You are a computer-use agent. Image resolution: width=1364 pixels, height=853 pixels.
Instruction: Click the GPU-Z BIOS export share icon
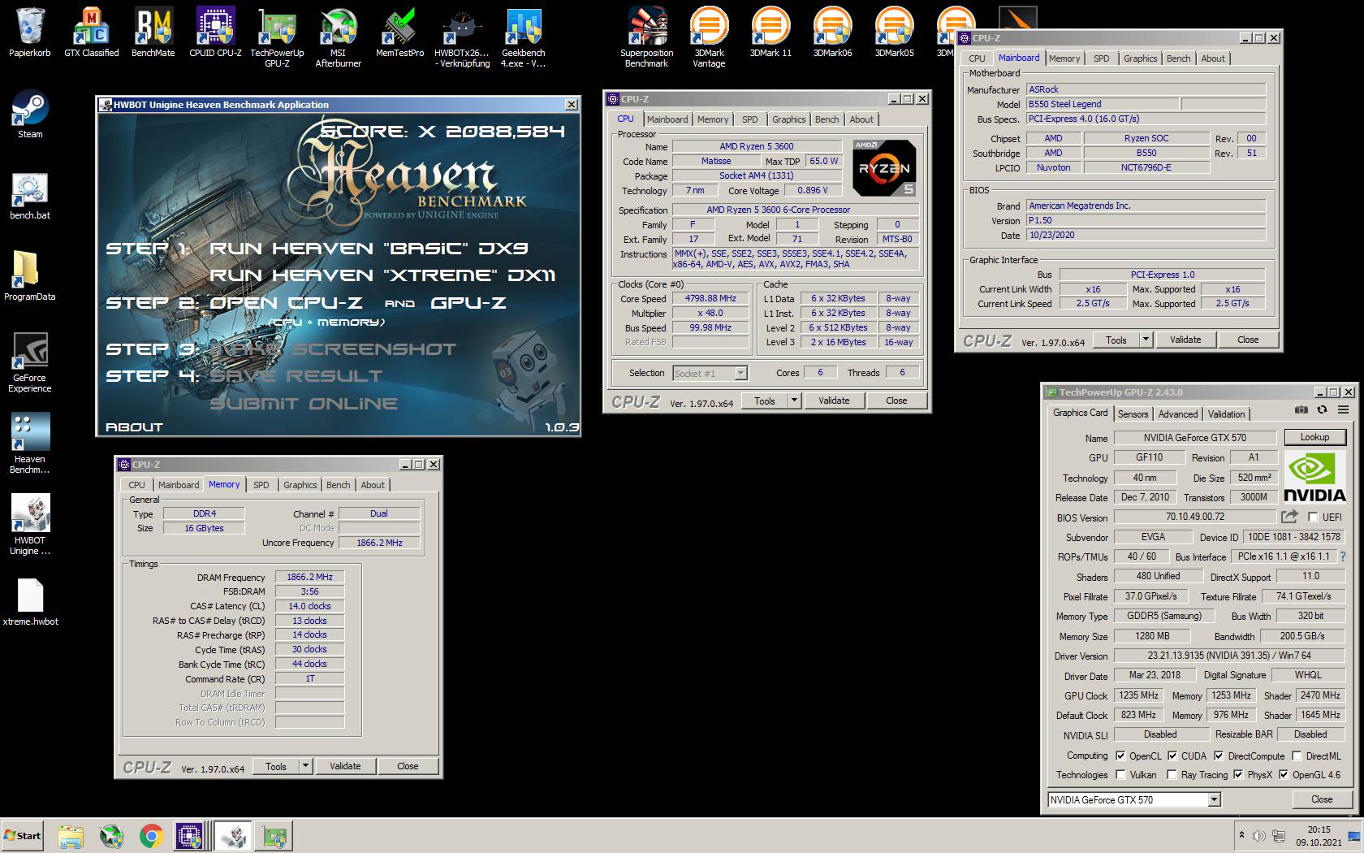pyautogui.click(x=1289, y=517)
